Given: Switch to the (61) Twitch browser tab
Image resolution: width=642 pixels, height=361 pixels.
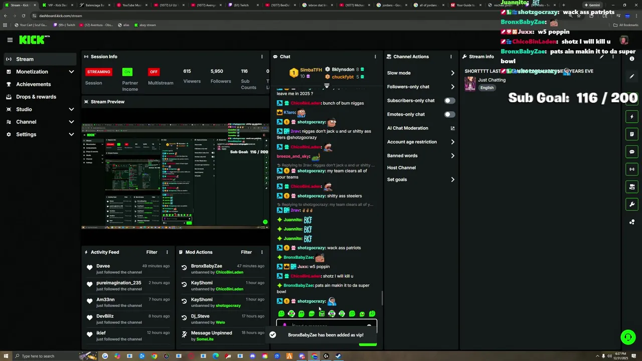Looking at the screenshot, I should tap(244, 5).
